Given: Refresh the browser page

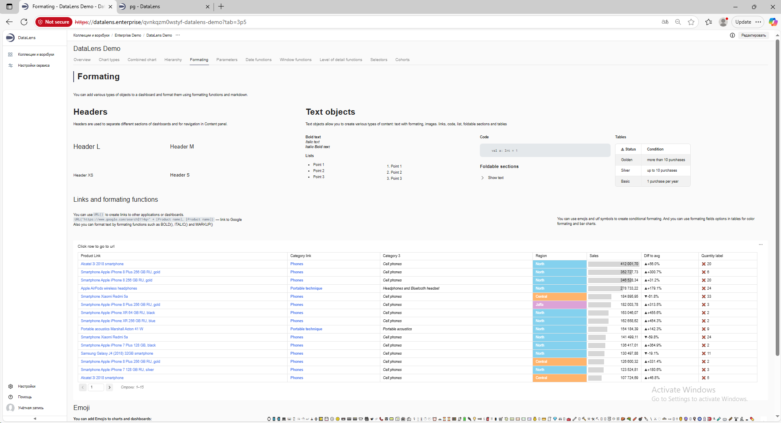Looking at the screenshot, I should click(x=24, y=22).
